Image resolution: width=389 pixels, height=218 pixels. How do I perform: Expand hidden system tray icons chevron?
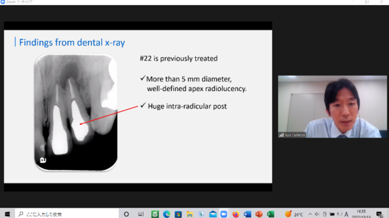pos(310,214)
